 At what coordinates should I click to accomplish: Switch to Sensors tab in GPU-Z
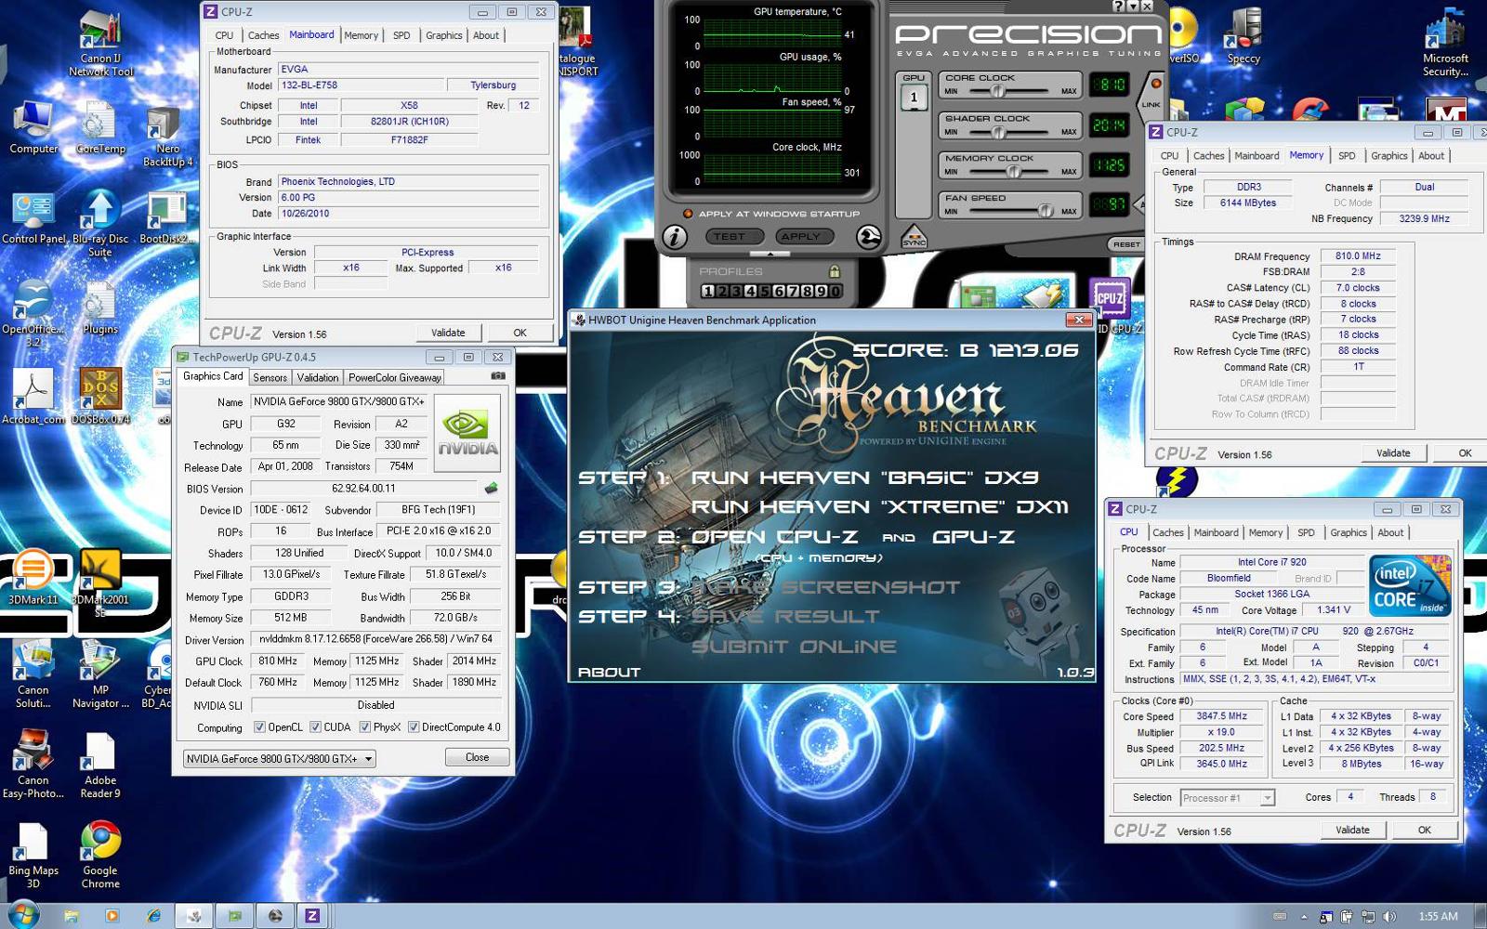pyautogui.click(x=270, y=378)
